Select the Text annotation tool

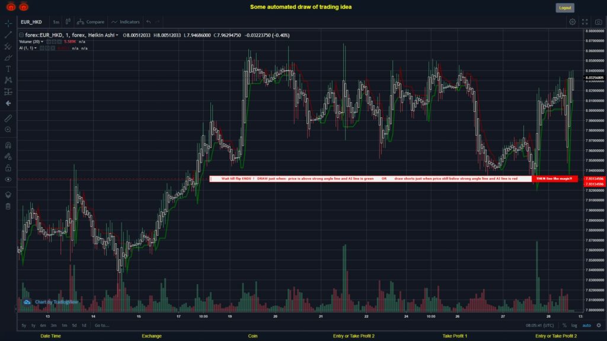(8, 69)
